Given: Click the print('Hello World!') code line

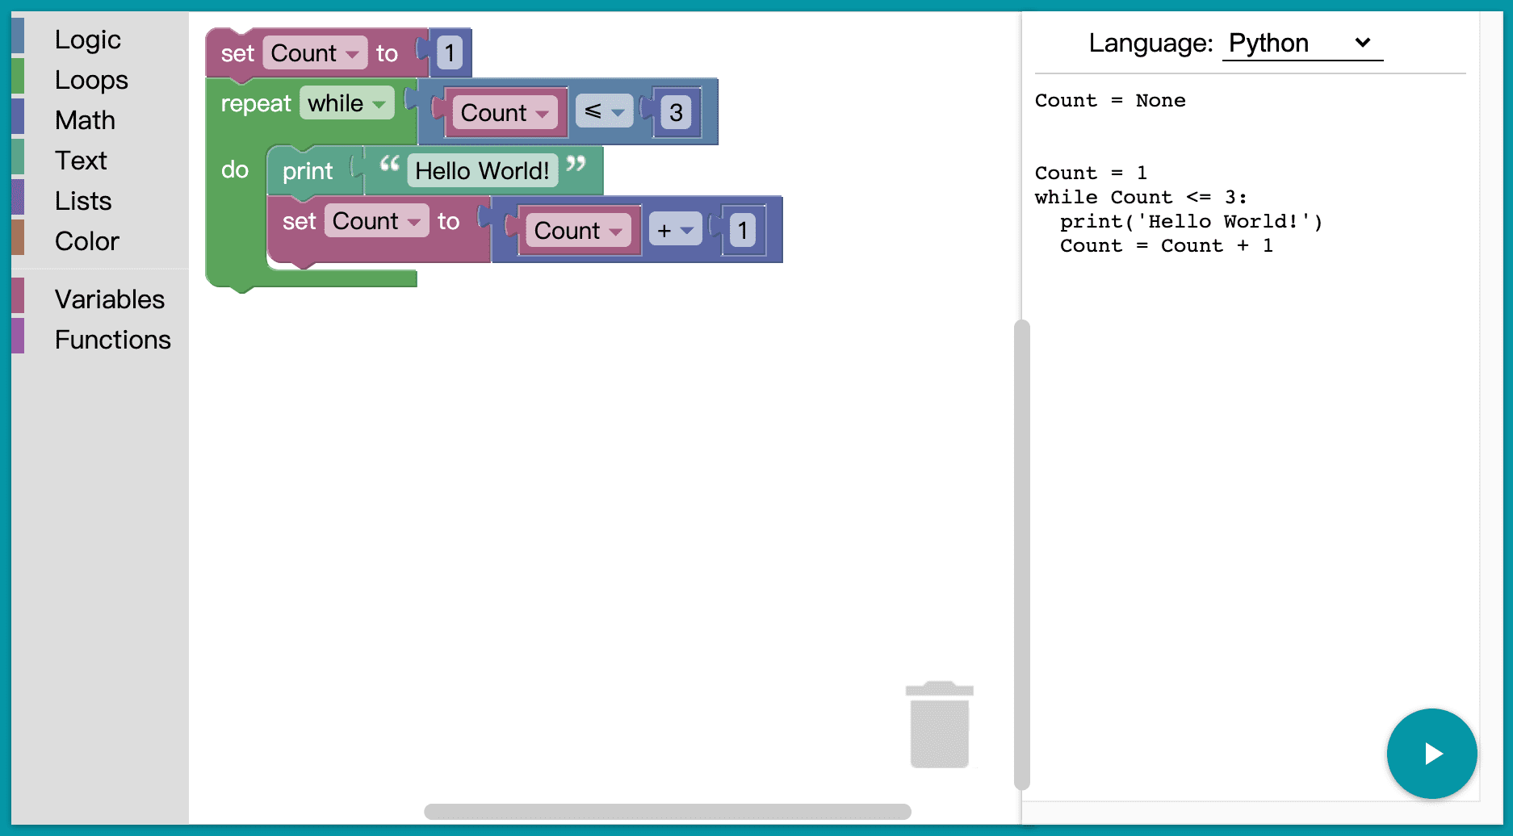Looking at the screenshot, I should click(x=1191, y=222).
